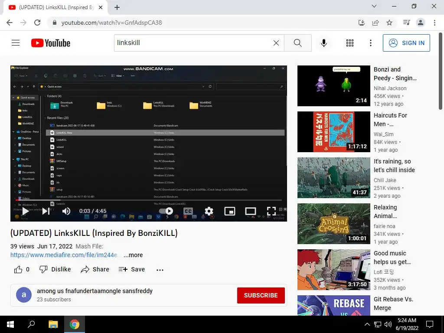Screen dimensions: 444x333
Task: Open Good music helps us get video title
Action: (392, 258)
